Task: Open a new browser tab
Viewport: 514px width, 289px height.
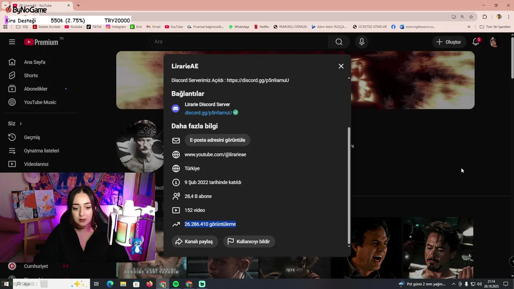Action: [x=78, y=6]
